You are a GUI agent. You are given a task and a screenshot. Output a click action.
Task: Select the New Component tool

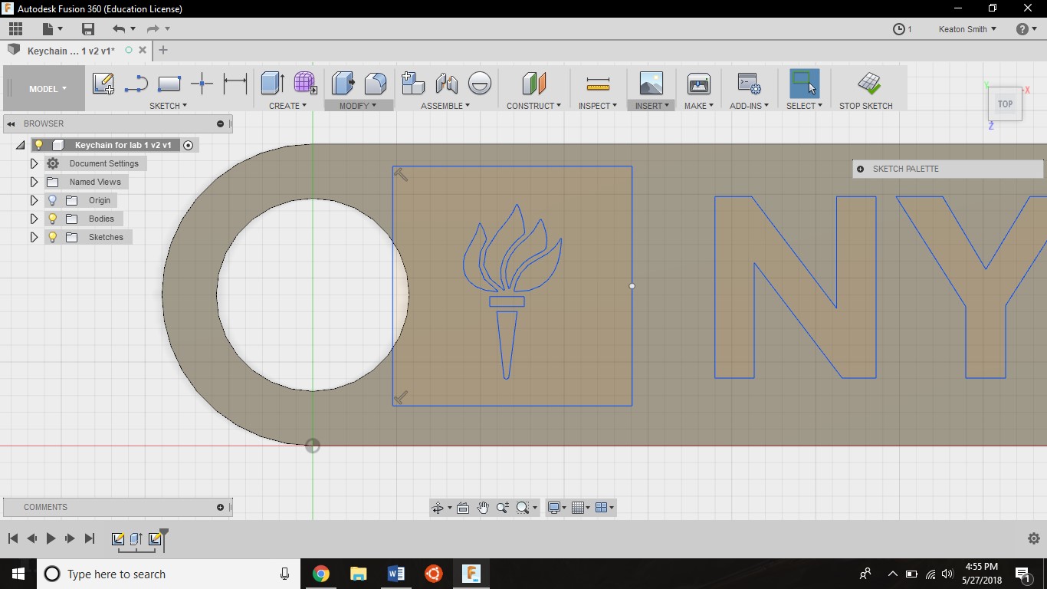point(413,83)
